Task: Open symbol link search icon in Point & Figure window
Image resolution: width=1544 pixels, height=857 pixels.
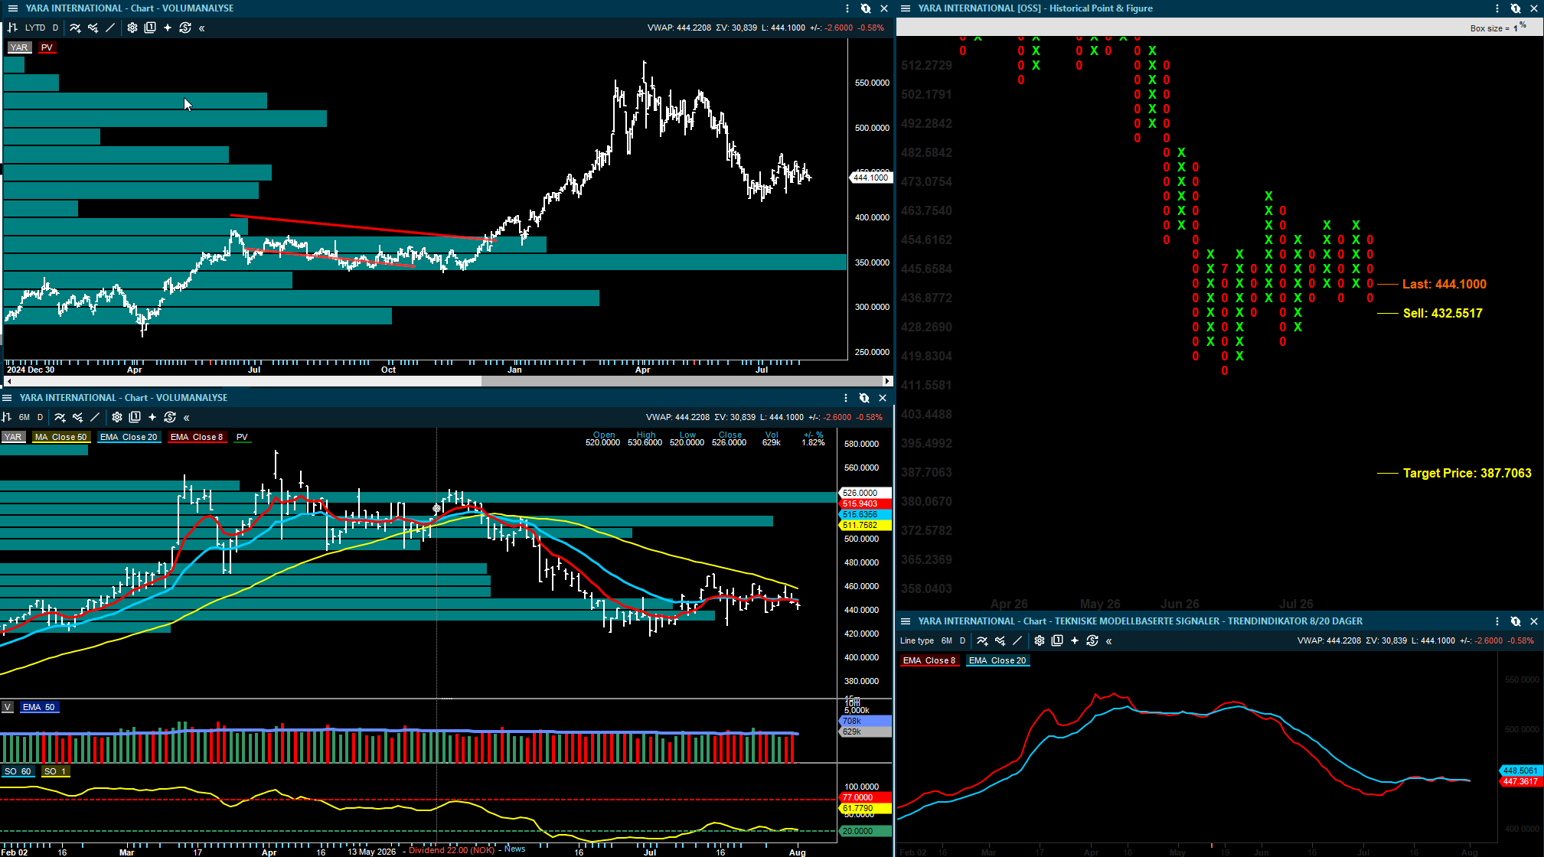Action: tap(1516, 8)
